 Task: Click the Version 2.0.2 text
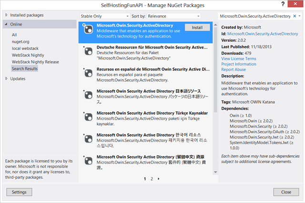234,40
